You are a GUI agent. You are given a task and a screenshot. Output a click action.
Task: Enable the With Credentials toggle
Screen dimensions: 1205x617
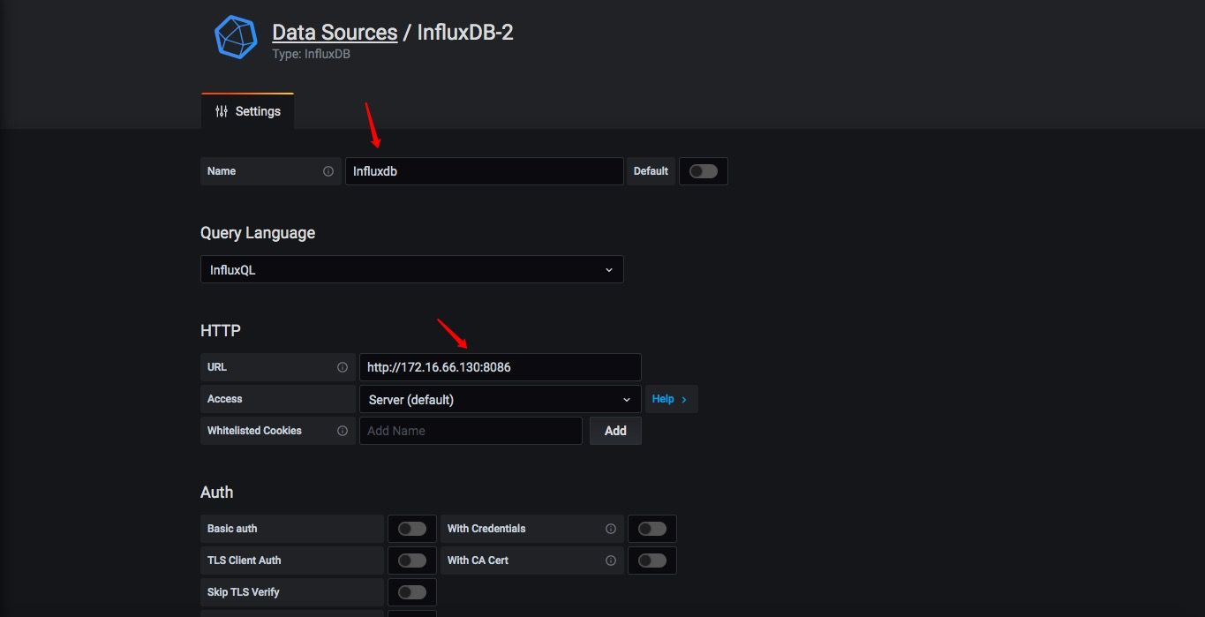(652, 529)
